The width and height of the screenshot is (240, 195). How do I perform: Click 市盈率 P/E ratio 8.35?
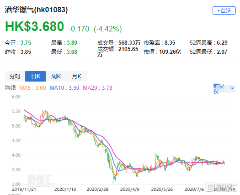[x=160, y=43]
